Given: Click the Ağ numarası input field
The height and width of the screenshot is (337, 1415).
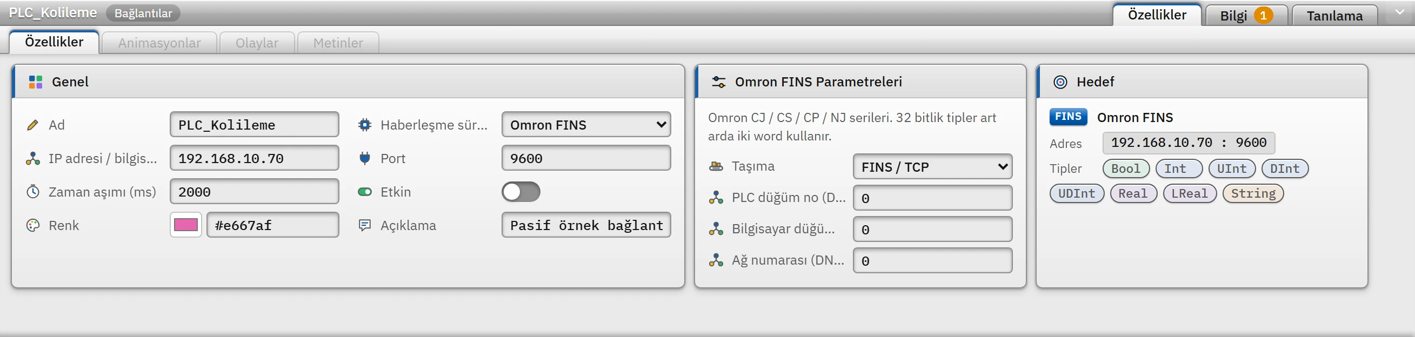Looking at the screenshot, I should (x=932, y=261).
